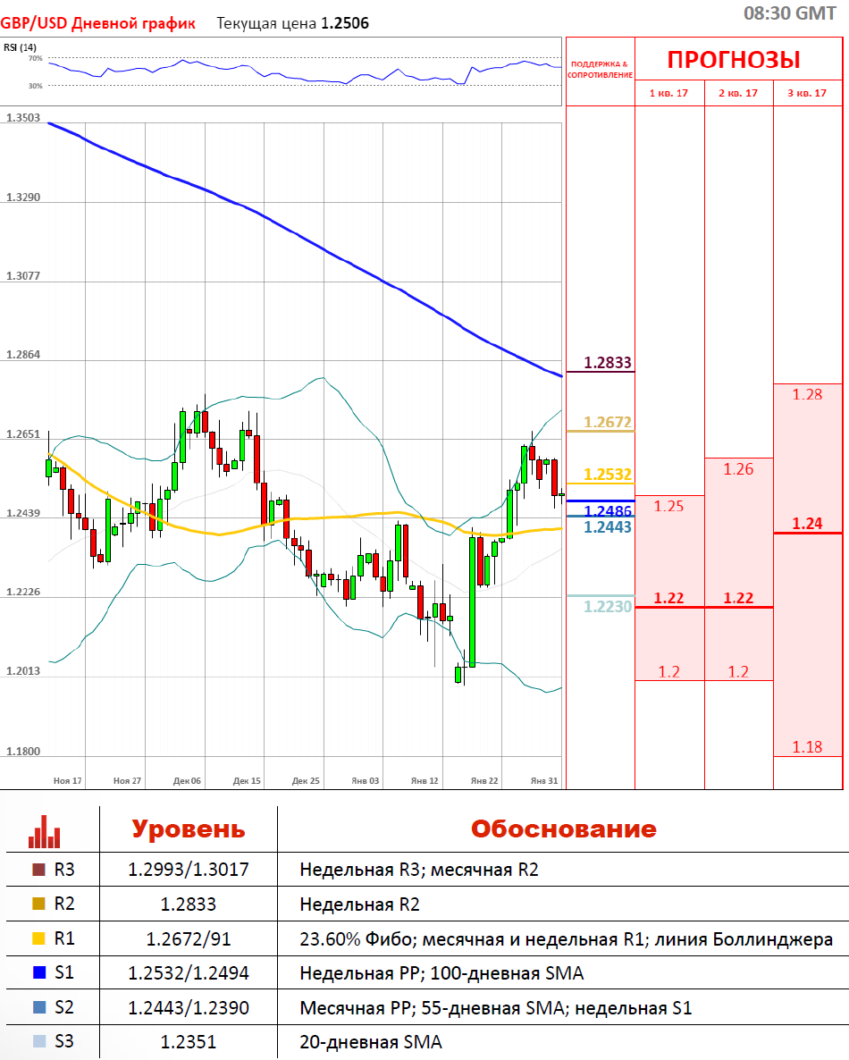This screenshot has height=1060, width=849.
Task: Click the R1 yellow color swatch
Action: (x=38, y=938)
